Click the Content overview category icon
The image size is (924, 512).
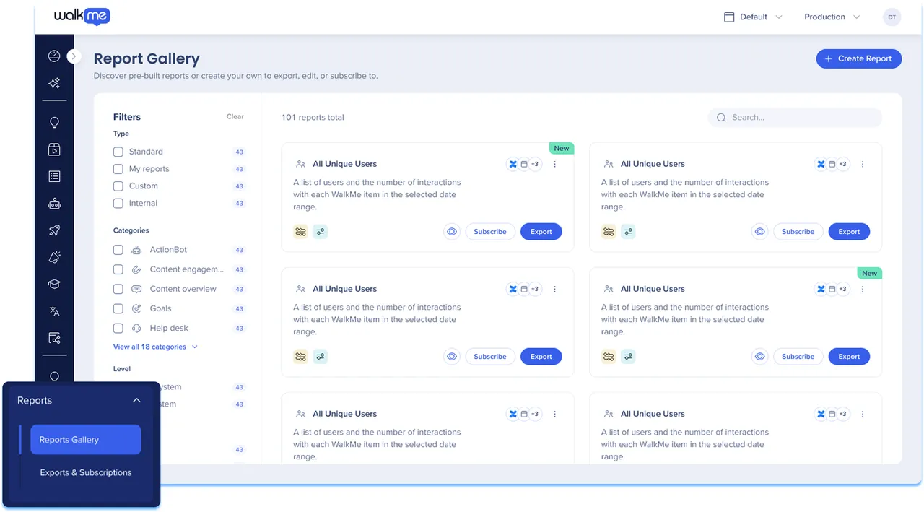point(136,289)
